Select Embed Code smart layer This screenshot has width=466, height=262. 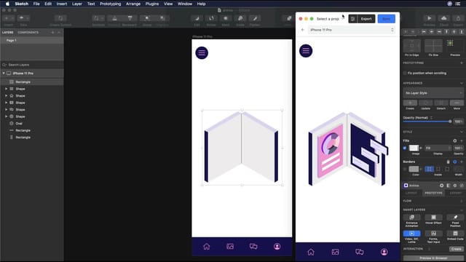click(x=455, y=234)
